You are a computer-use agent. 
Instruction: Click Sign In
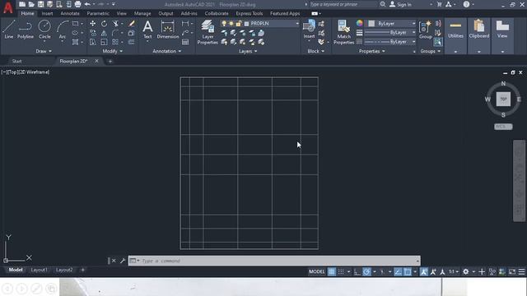coord(400,4)
